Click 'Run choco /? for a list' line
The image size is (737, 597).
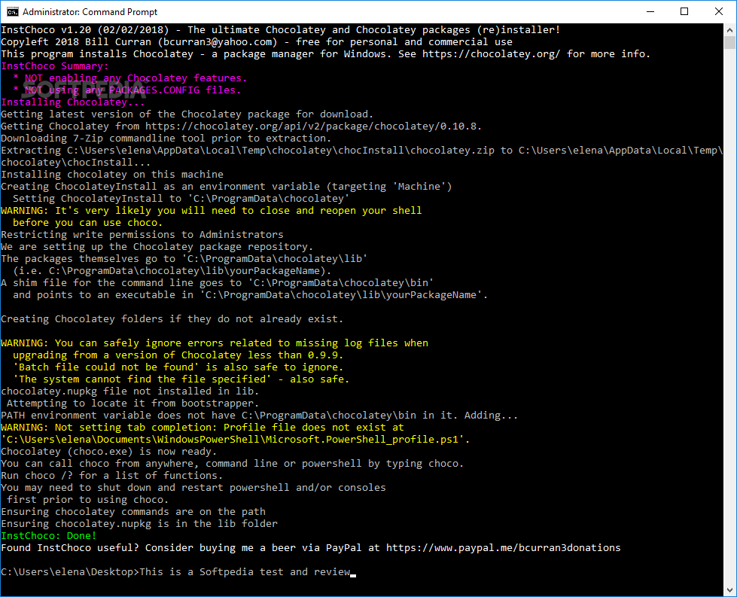point(112,476)
